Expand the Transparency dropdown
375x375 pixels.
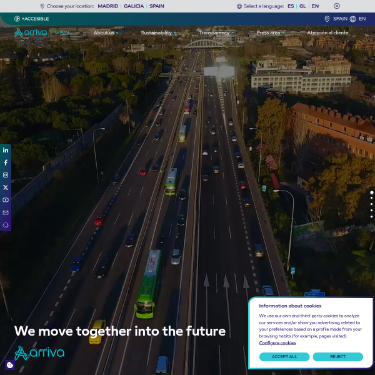tap(216, 32)
